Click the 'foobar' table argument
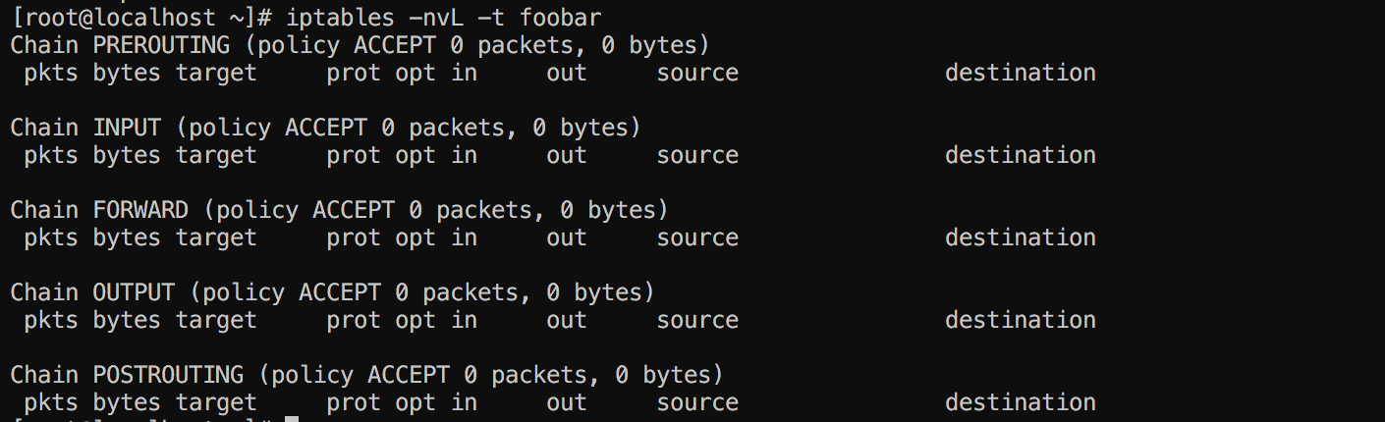Viewport: 1385px width, 422px height. click(x=560, y=17)
